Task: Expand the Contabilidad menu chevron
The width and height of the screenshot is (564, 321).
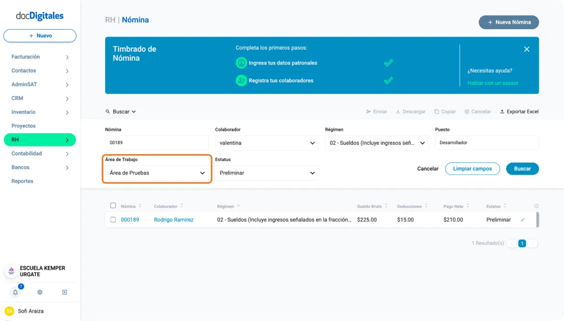Action: tap(67, 154)
